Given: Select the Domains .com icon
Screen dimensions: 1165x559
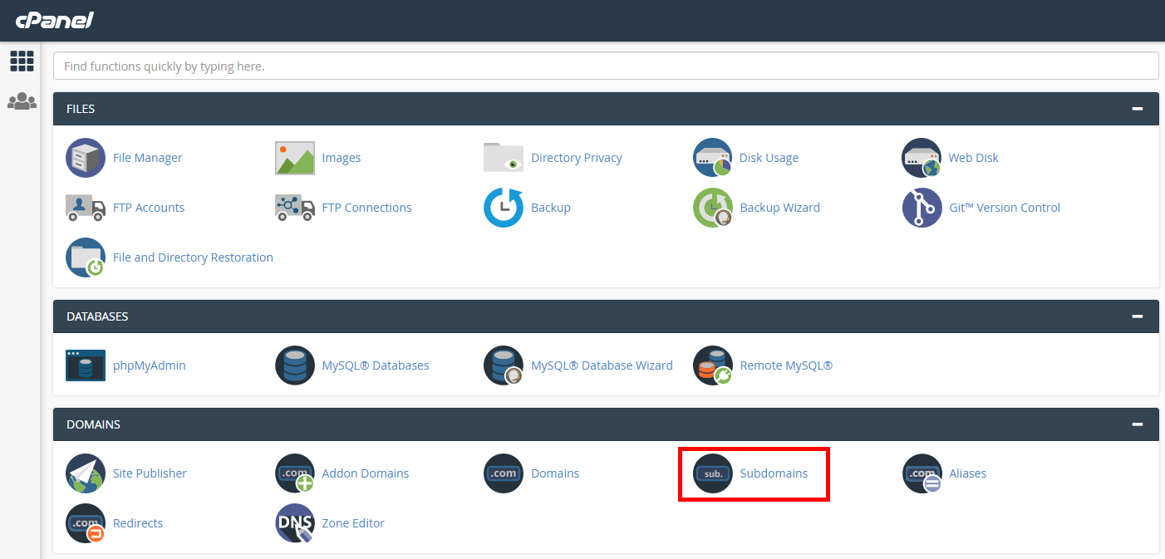Looking at the screenshot, I should coord(504,473).
